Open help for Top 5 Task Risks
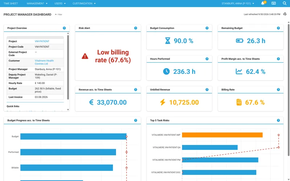Viewport: 290px width, 181px height. [x=278, y=121]
